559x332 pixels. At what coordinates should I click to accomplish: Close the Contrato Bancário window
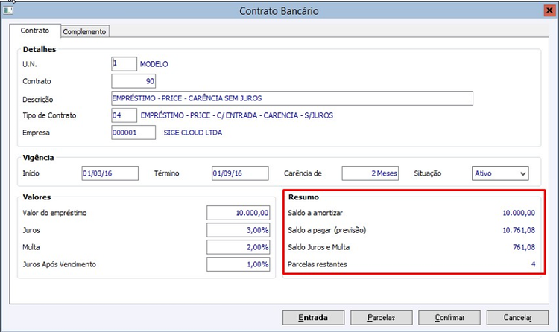coord(549,10)
